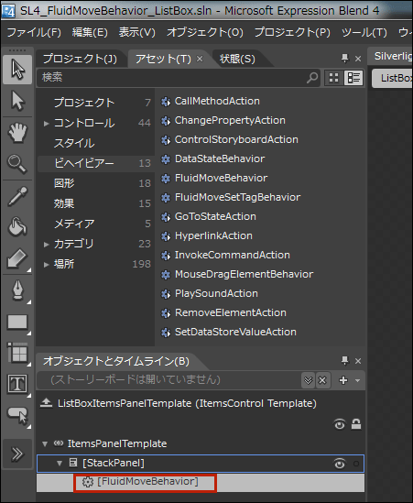Activate the Zoom magnifier tool

click(x=17, y=164)
